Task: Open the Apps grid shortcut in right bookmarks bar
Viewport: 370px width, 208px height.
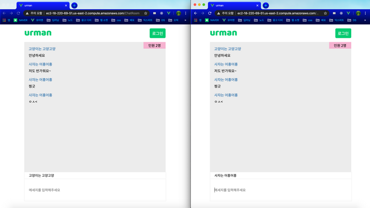Action: pos(196,20)
